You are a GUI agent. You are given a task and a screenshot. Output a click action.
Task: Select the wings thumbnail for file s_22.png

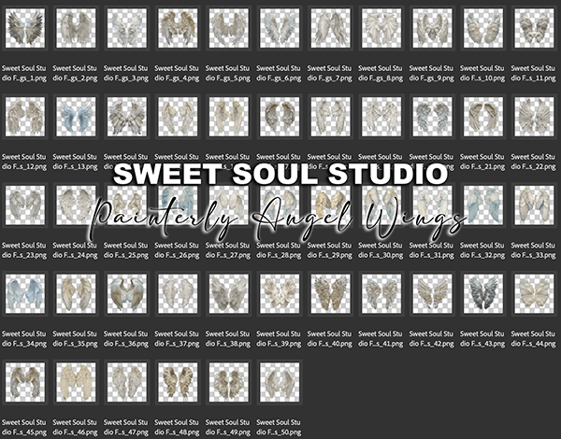[535, 117]
